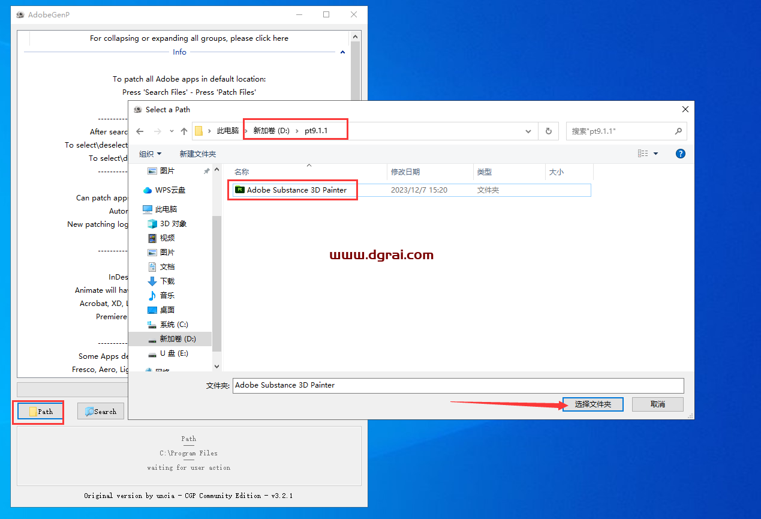
Task: Close the AdobeGenP window
Action: tap(354, 14)
